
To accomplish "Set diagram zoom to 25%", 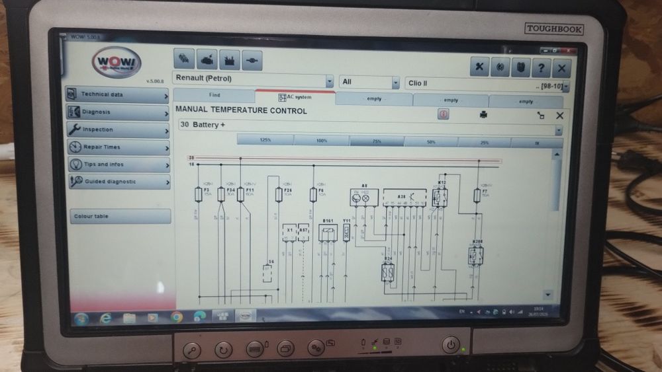I will click(x=485, y=143).
